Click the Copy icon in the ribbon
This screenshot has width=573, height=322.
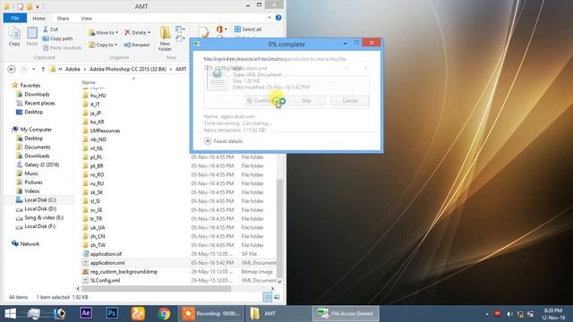14,37
